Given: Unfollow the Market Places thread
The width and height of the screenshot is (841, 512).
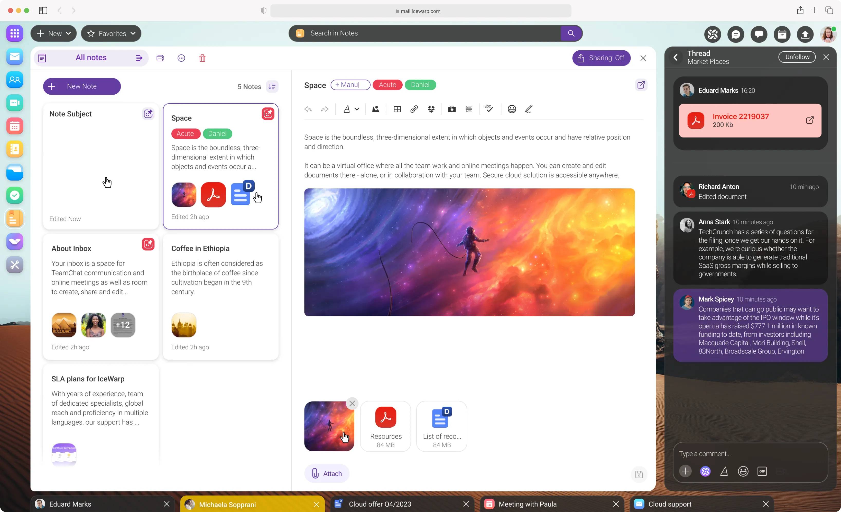Looking at the screenshot, I should tap(797, 57).
